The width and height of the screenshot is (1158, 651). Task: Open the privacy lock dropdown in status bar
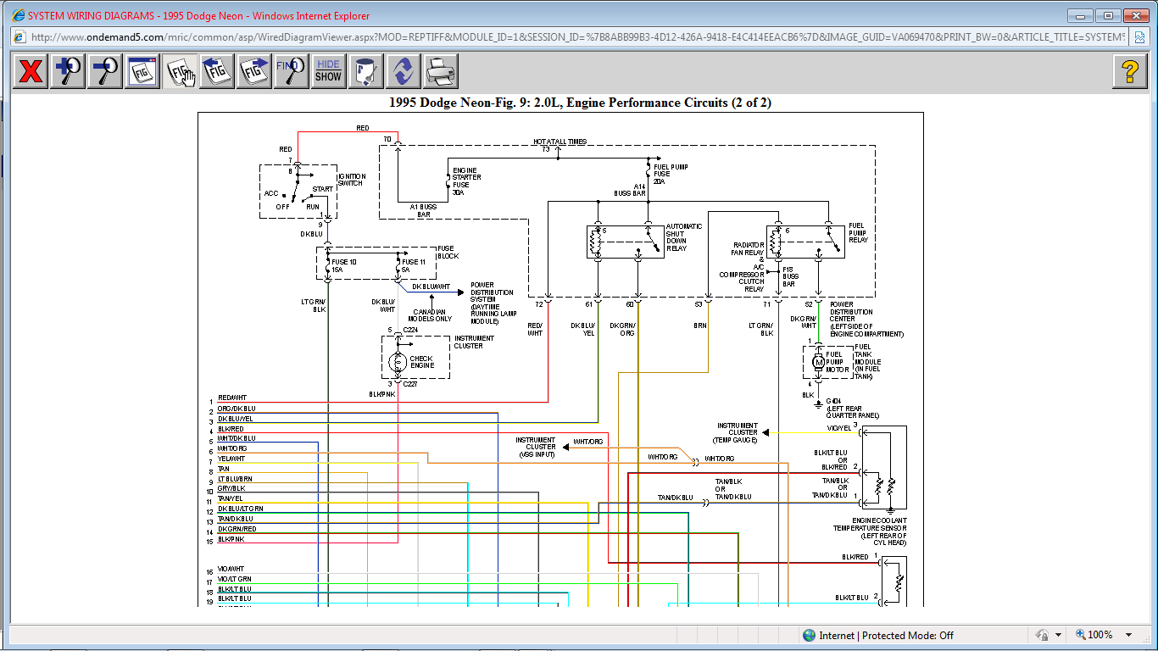point(1058,635)
